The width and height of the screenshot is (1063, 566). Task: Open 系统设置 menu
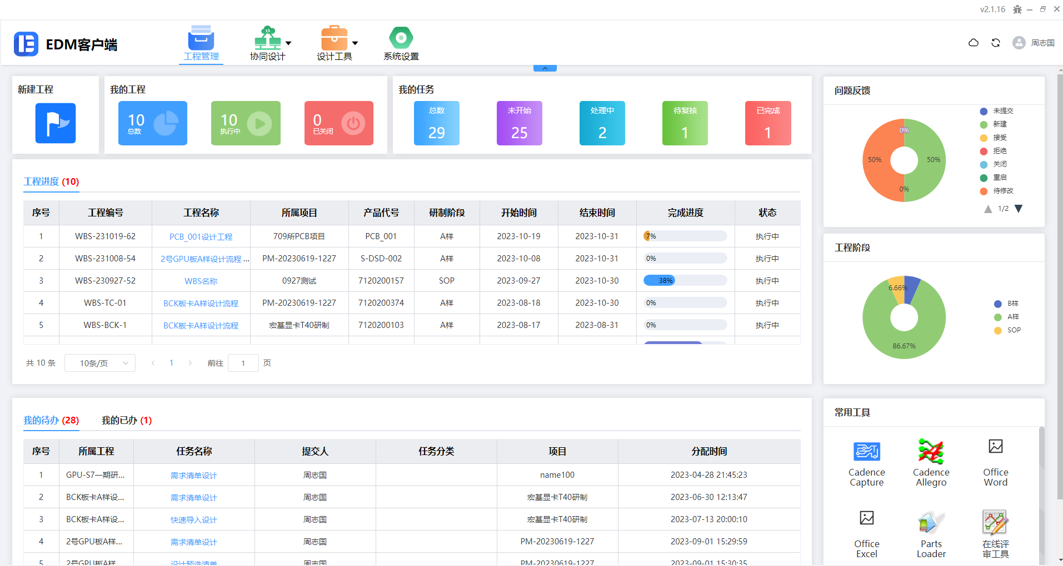401,44
